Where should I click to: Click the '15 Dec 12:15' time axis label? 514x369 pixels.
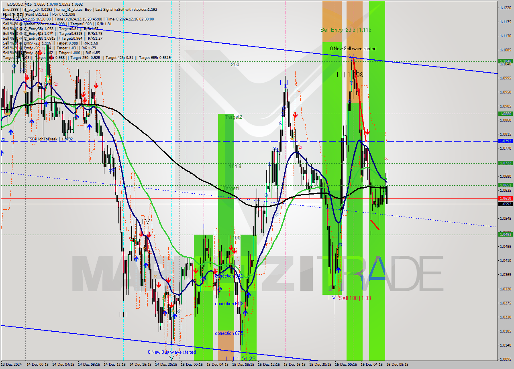pos(269,365)
